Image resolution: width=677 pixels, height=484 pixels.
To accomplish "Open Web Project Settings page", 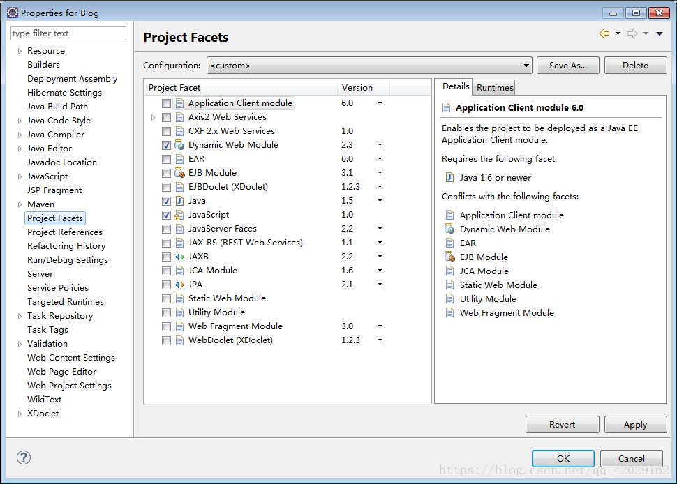I will (69, 386).
